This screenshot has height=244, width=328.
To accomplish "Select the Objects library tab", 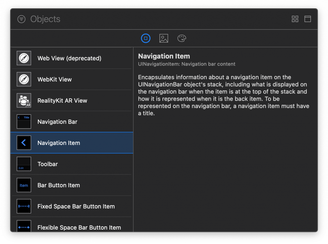I will click(x=146, y=39).
